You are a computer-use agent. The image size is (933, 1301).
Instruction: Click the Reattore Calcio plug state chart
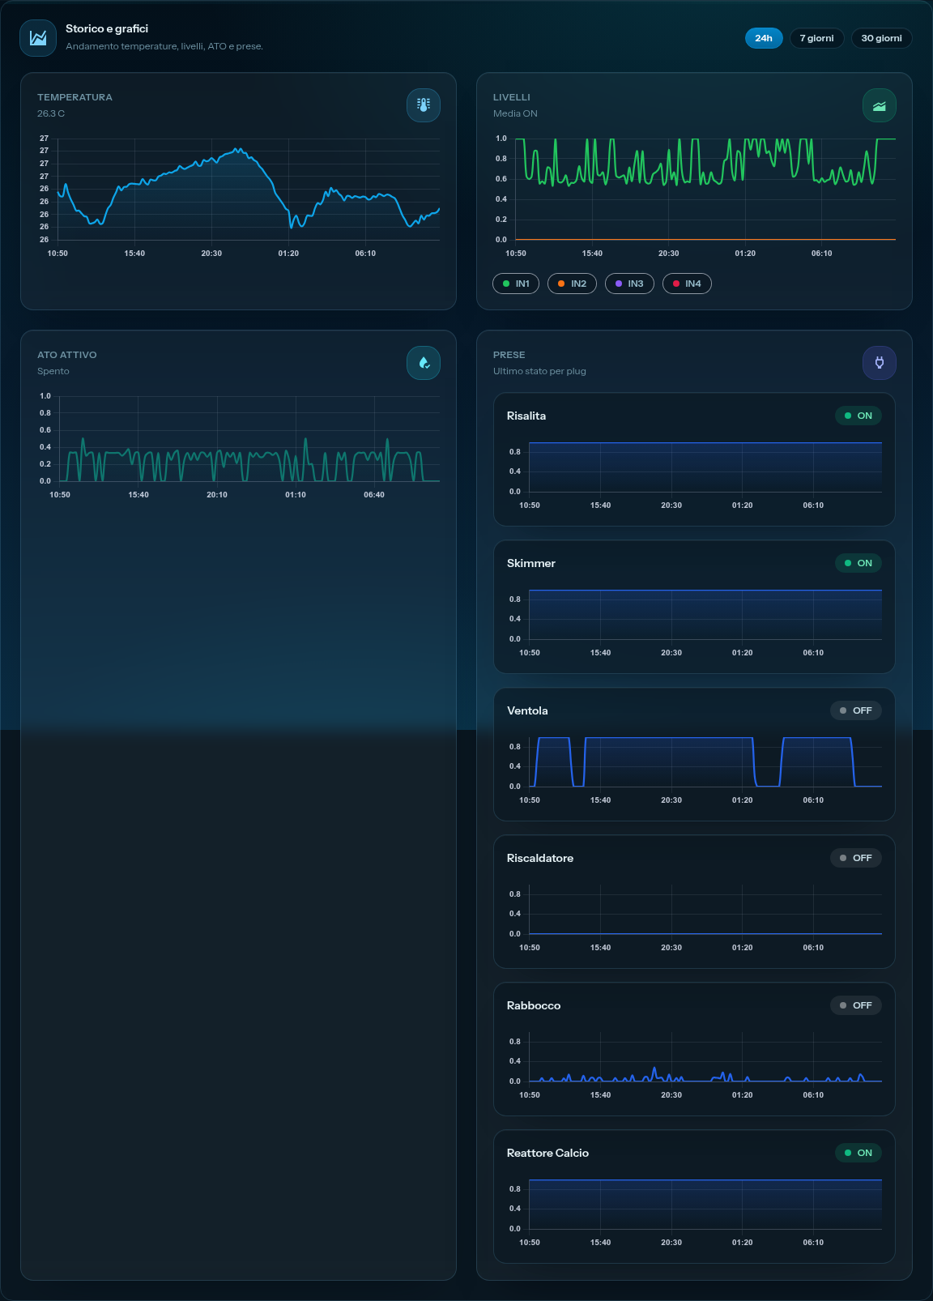(695, 1211)
